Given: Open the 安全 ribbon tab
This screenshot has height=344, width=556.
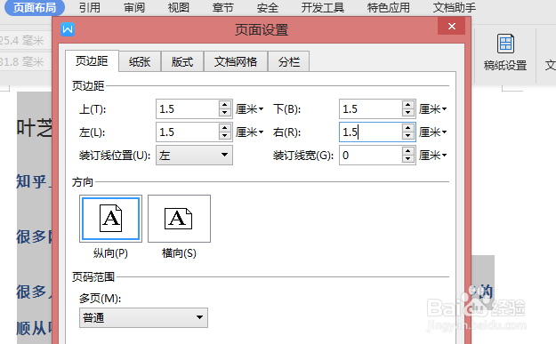Looking at the screenshot, I should (x=268, y=7).
